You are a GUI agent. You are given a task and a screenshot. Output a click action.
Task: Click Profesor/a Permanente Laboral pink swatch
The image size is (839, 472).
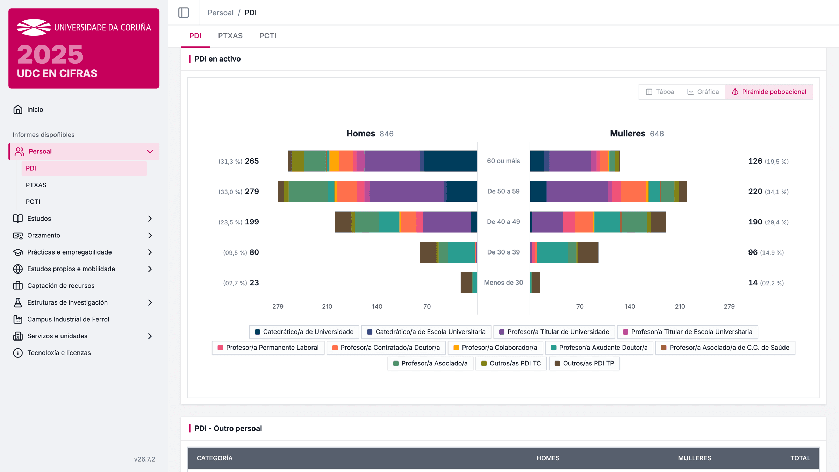[x=220, y=348]
